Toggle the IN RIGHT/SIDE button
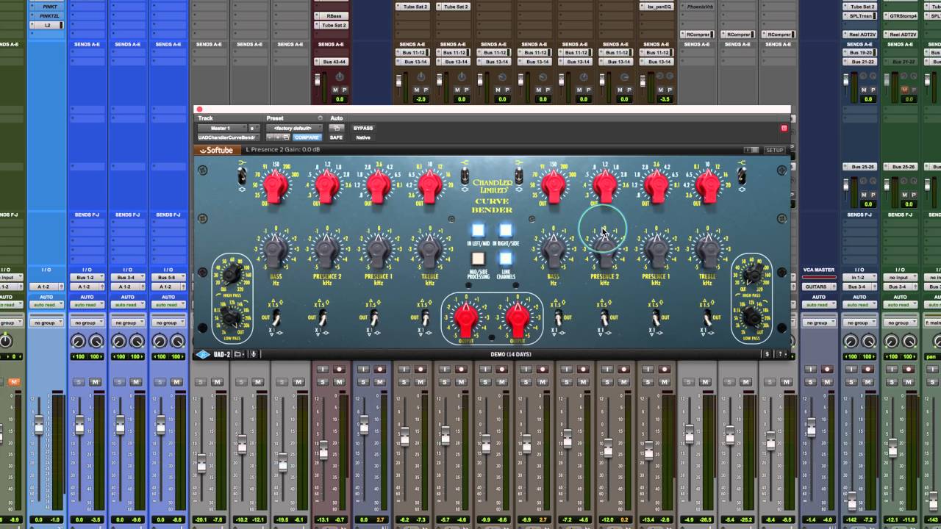Viewport: 941px width, 529px height. pos(506,230)
